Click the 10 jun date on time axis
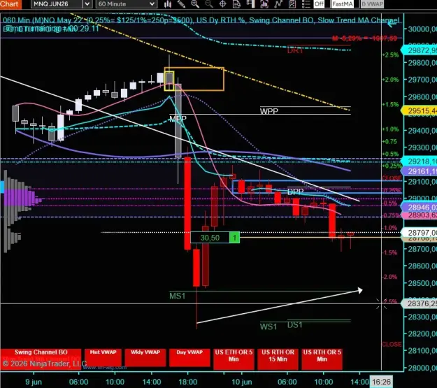Image resolution: width=437 pixels, height=388 pixels. pos(242,382)
